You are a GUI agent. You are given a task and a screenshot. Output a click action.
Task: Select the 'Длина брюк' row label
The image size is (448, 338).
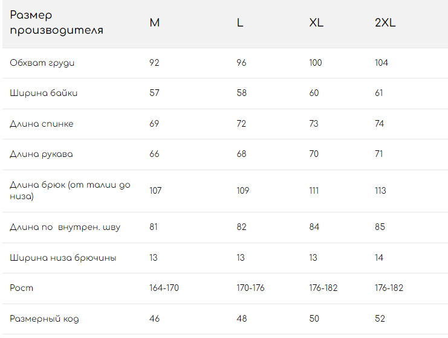(70, 190)
